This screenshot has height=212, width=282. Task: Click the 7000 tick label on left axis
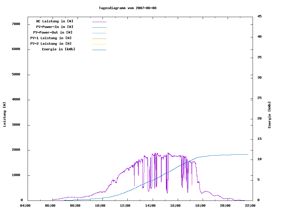[x=16, y=24]
